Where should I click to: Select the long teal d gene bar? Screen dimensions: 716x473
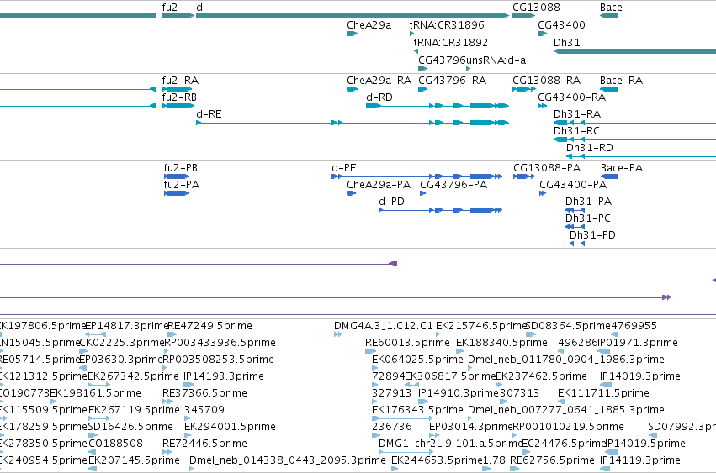pos(352,16)
